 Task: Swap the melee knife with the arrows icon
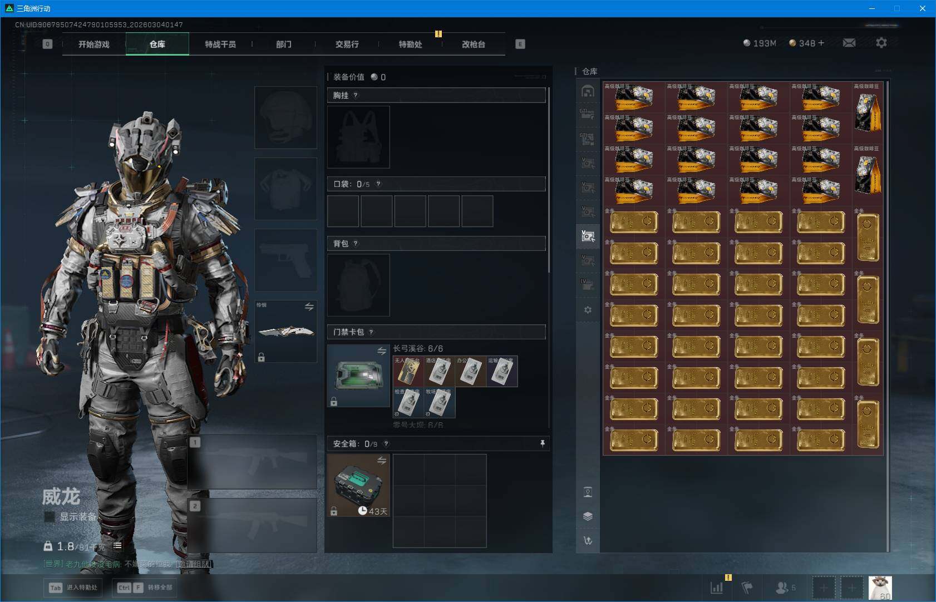(x=309, y=307)
